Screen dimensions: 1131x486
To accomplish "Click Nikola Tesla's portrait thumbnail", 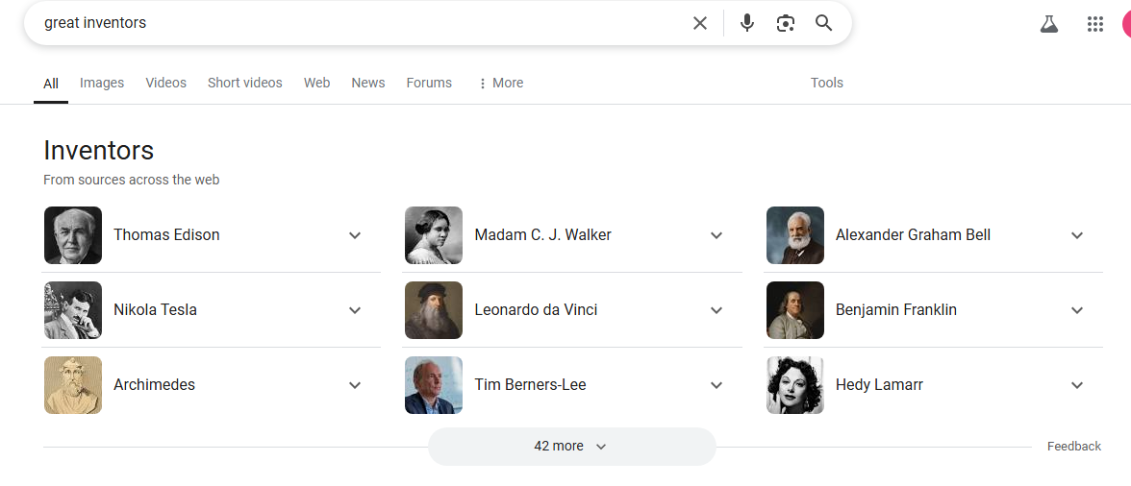I will point(73,310).
